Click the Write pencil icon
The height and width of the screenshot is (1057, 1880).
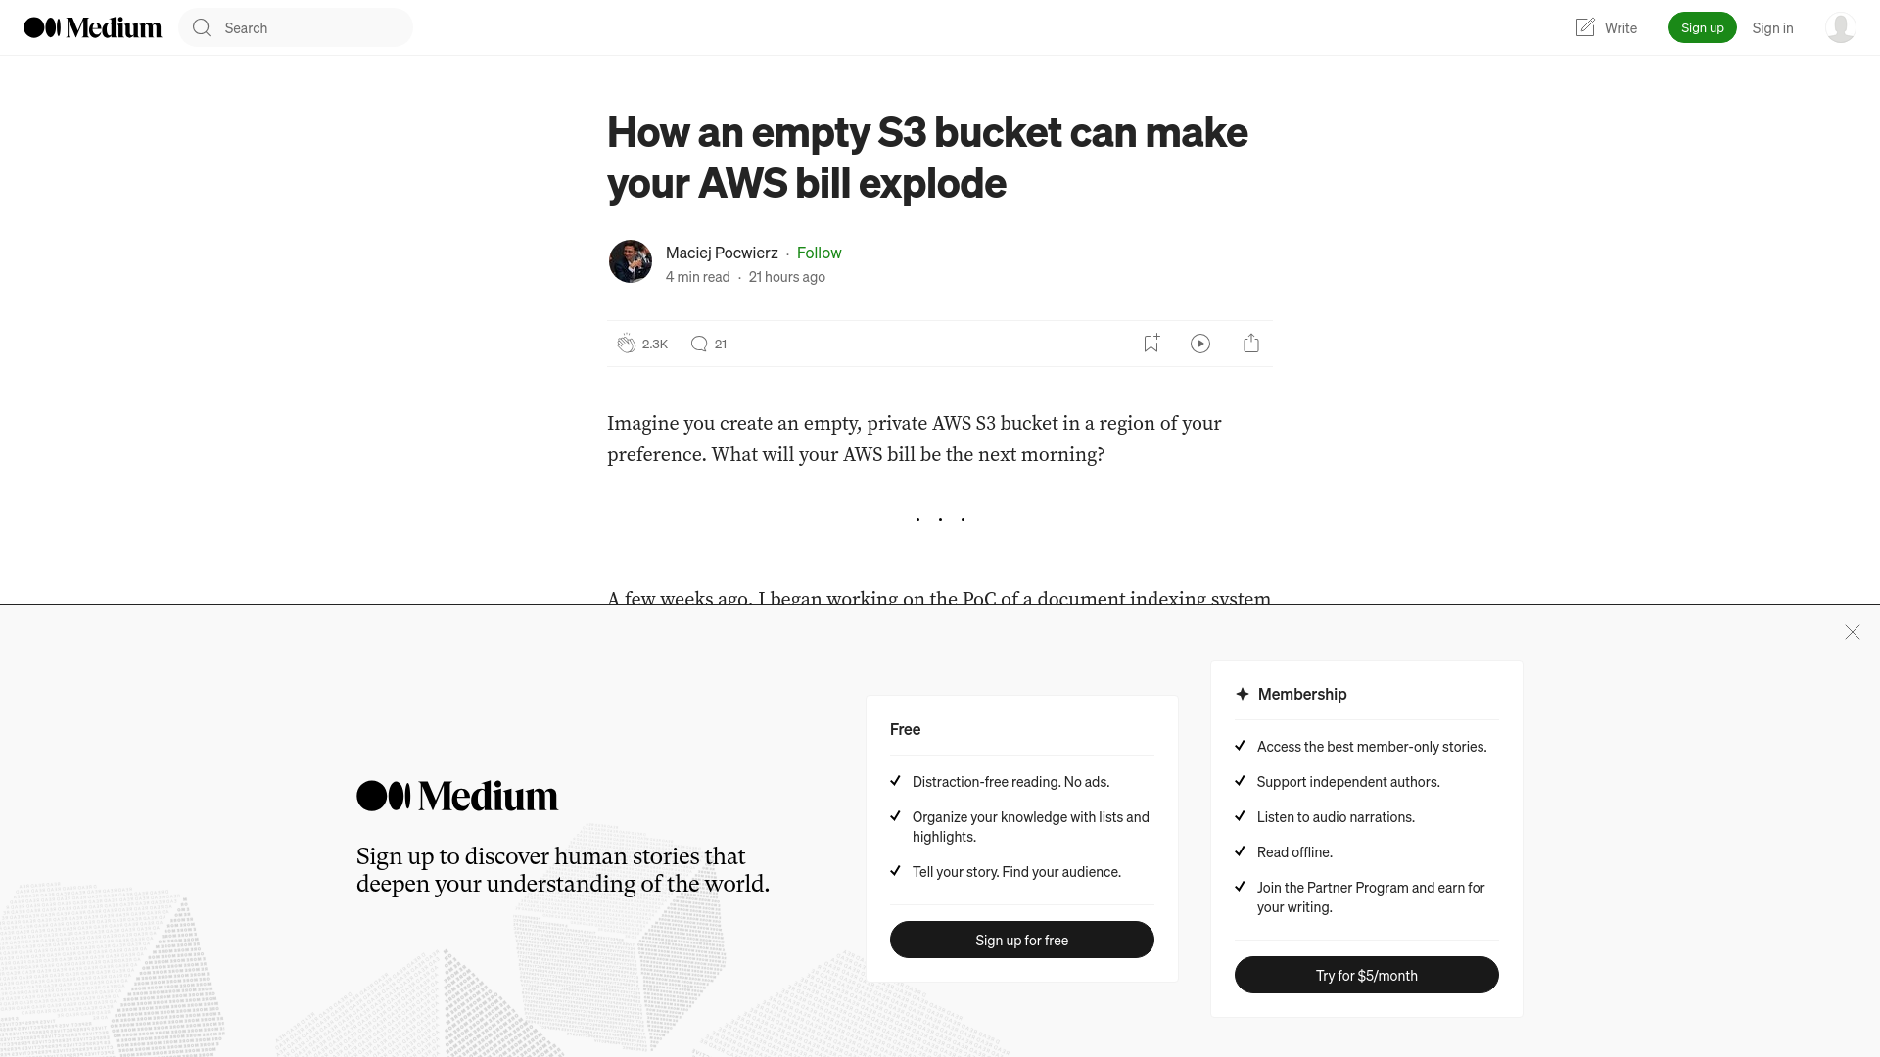pyautogui.click(x=1585, y=27)
